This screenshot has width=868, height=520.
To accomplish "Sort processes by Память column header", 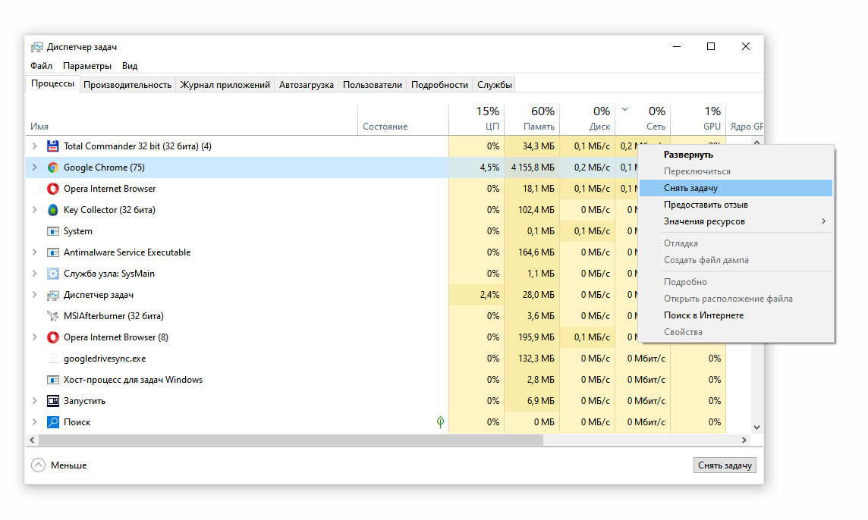I will coord(531,119).
